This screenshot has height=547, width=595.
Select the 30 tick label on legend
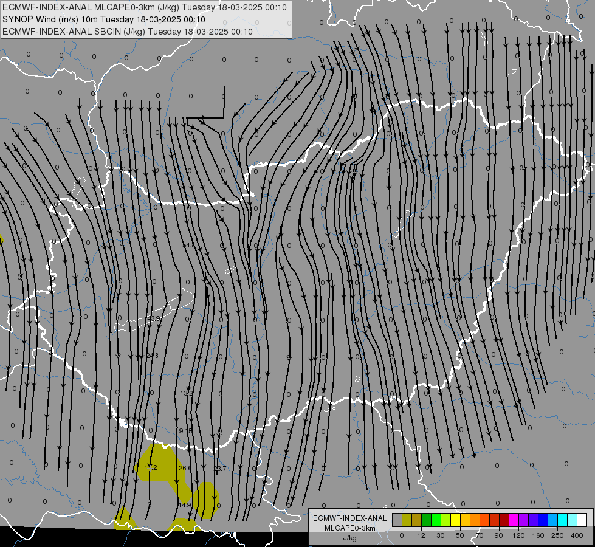click(x=441, y=535)
